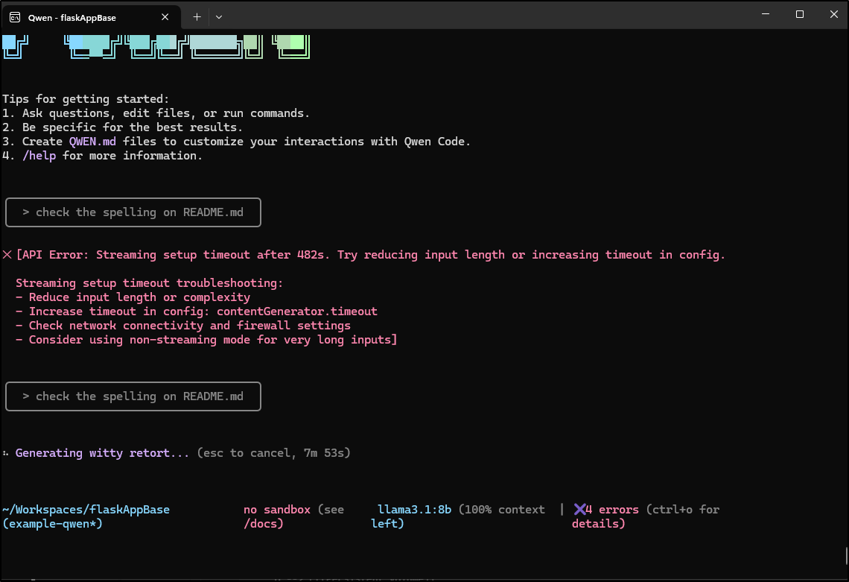Click the spinner beside Generating witty retort
This screenshot has width=849, height=582.
pos(5,453)
